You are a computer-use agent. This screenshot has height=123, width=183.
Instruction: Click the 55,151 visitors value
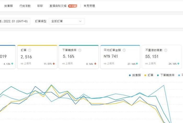152,57
